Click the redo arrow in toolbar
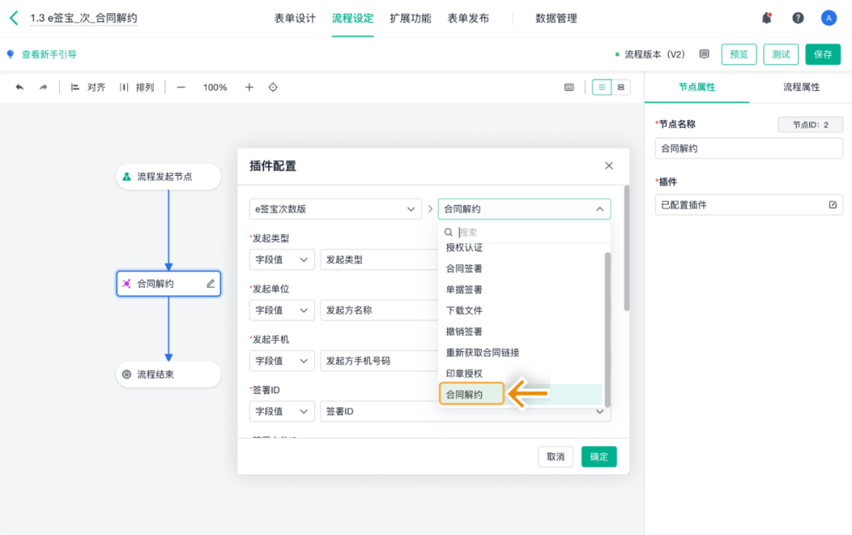 [x=43, y=87]
